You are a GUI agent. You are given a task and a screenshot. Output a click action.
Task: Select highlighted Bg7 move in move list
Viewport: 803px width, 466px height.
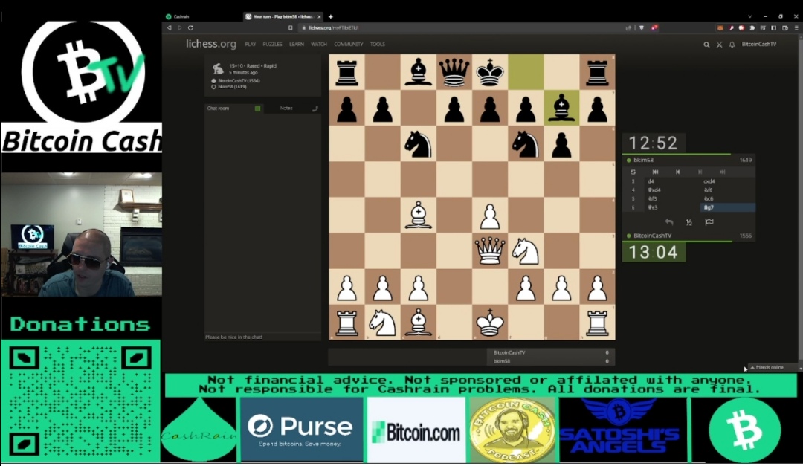(x=726, y=207)
